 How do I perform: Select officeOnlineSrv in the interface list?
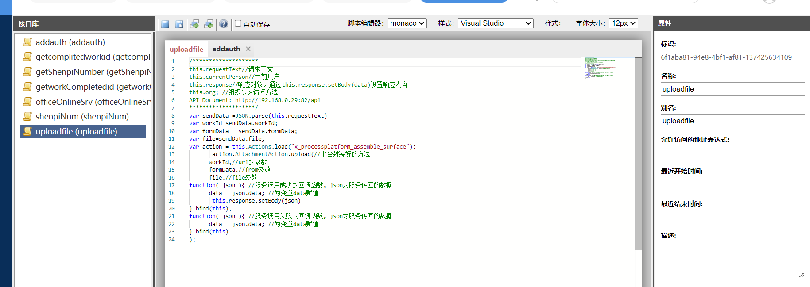coord(93,102)
